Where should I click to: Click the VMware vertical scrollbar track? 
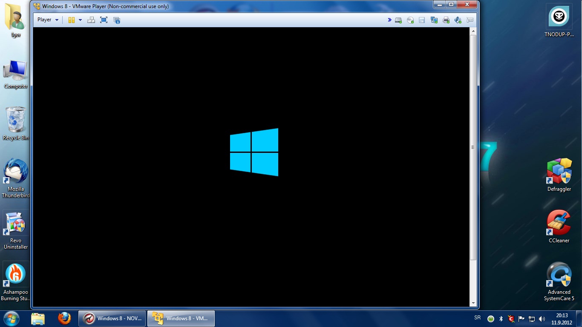[473, 167]
